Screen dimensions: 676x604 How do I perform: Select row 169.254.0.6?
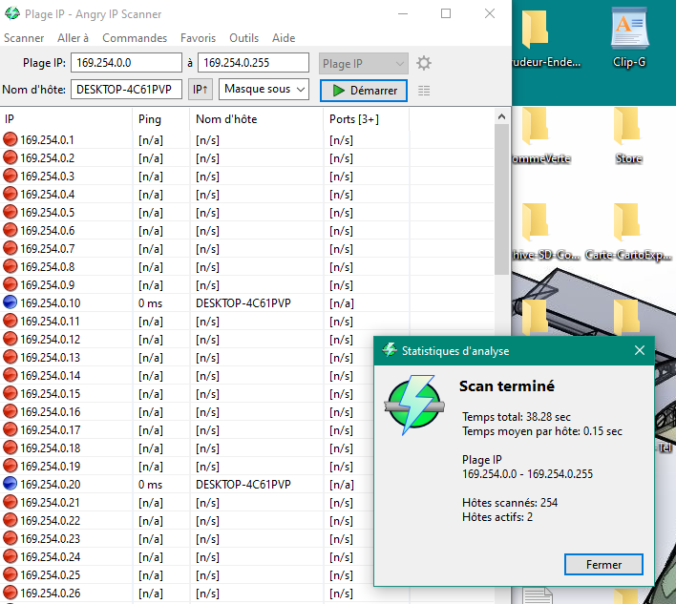246,231
